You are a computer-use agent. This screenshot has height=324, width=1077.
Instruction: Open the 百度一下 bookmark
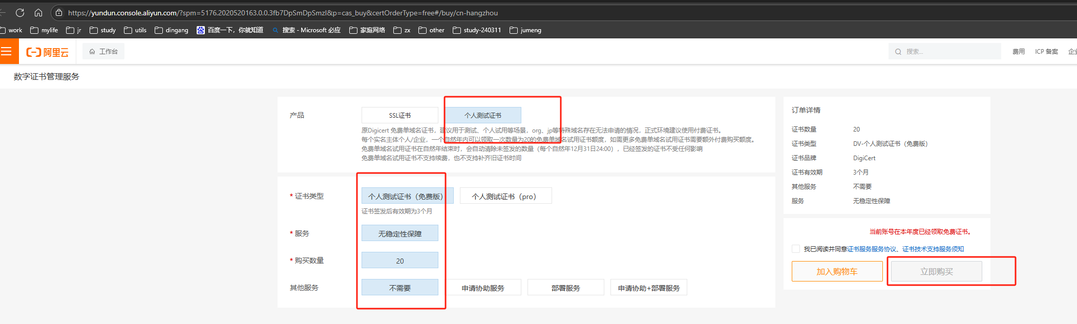[x=230, y=30]
